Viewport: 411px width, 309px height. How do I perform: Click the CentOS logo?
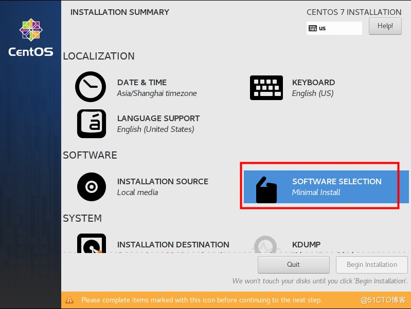31,37
